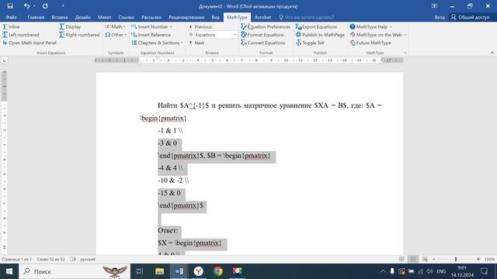Click Export Equations

[316, 27]
